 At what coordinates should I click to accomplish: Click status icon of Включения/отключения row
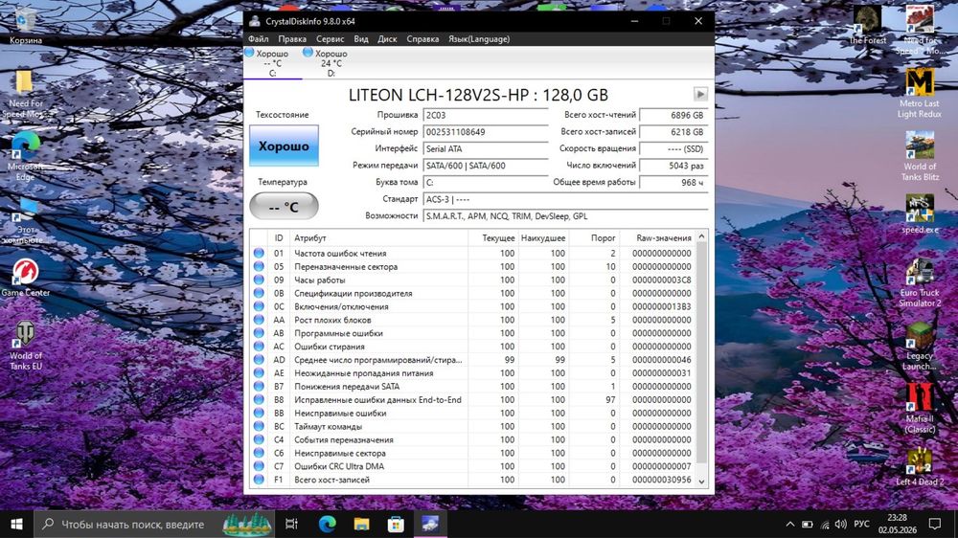[x=259, y=306]
